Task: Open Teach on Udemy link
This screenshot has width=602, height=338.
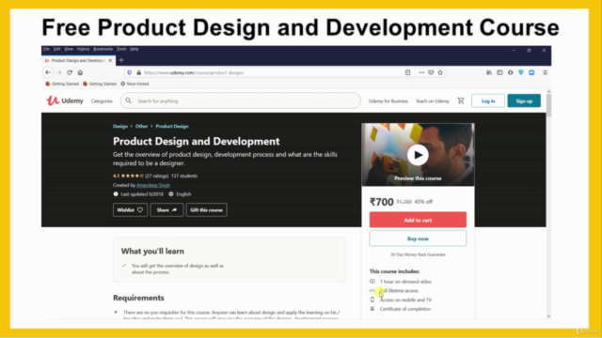Action: point(433,101)
